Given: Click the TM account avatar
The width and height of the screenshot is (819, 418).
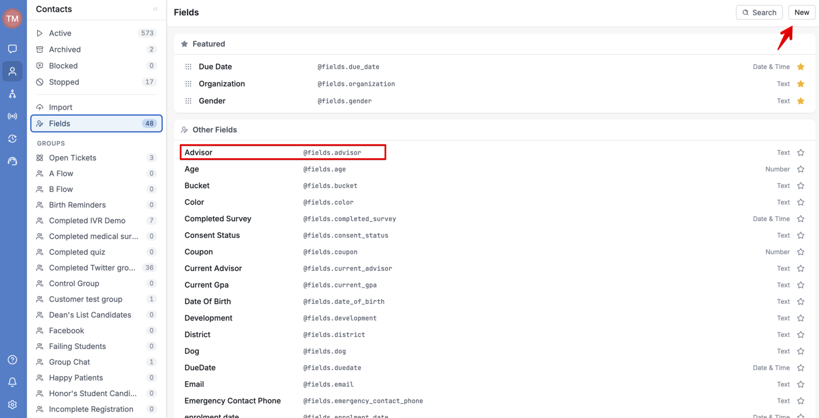Looking at the screenshot, I should coord(12,18).
